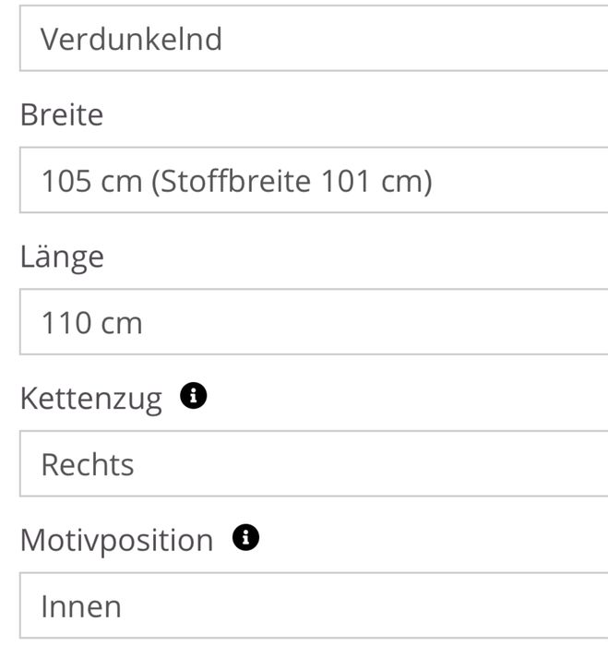This screenshot has height=646, width=608.
Task: Click the Rechts value text
Action: coord(88,464)
